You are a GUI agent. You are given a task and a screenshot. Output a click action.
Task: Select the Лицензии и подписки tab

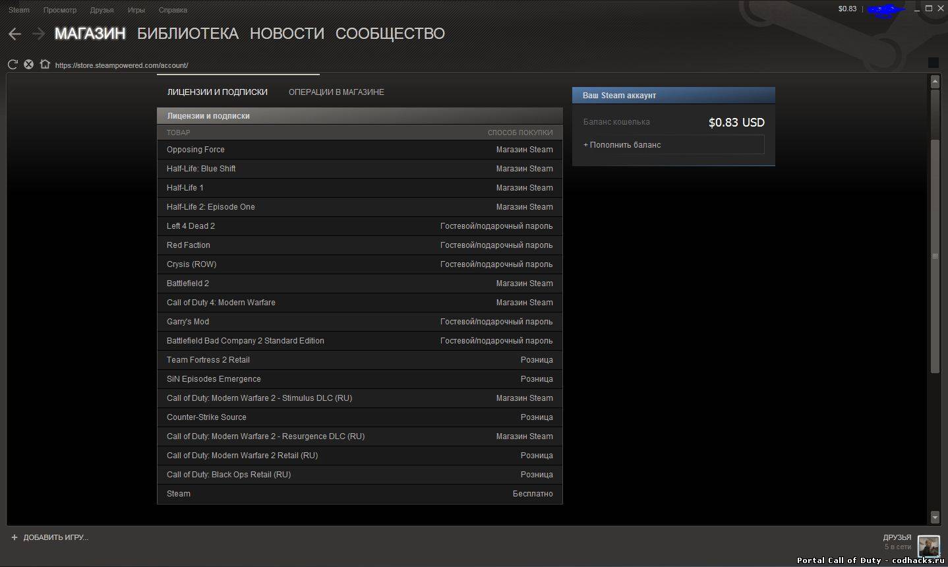pos(218,92)
